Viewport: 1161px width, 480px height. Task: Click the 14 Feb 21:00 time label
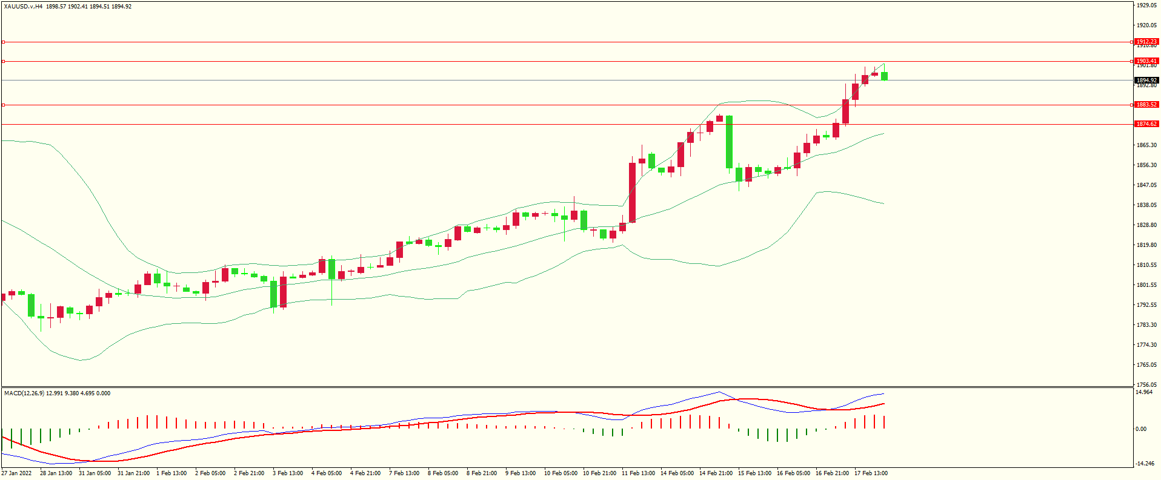click(x=716, y=473)
